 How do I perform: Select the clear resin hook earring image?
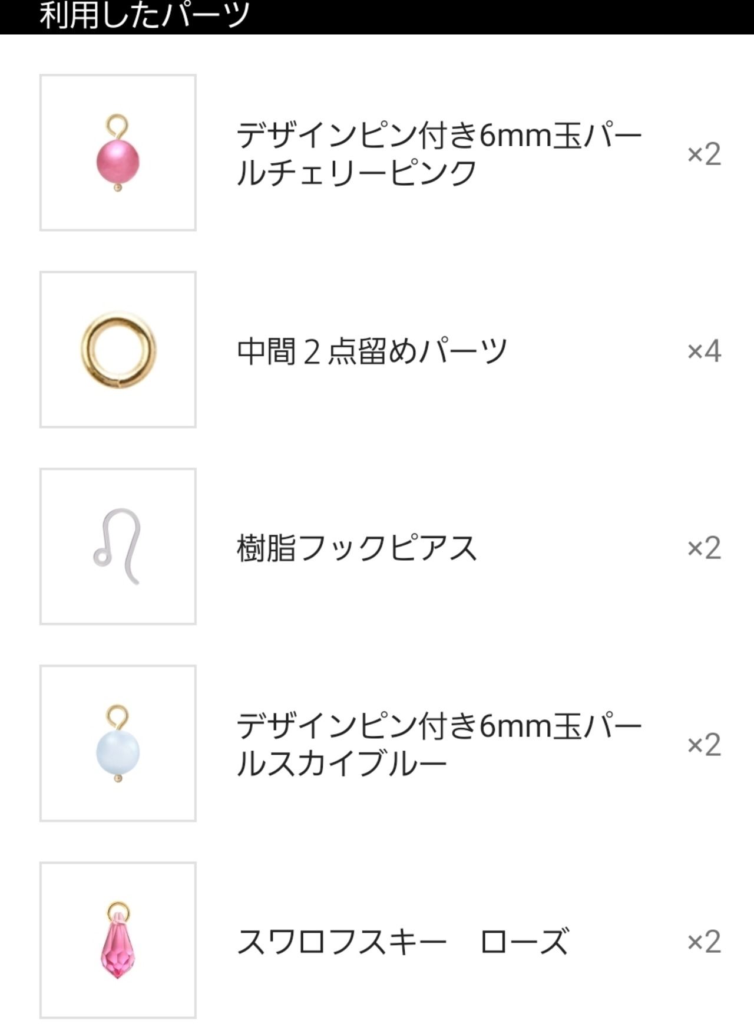118,547
